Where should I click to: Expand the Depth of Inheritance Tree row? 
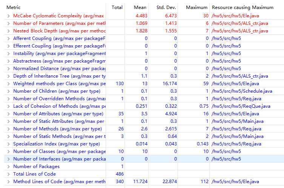(x=9, y=76)
